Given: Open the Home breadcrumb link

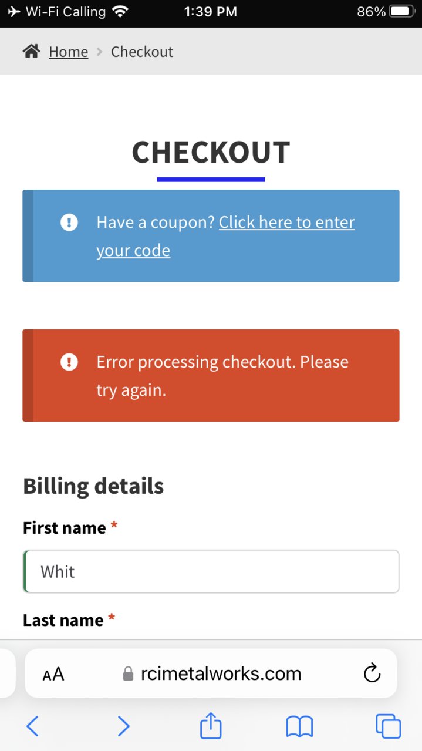Looking at the screenshot, I should (68, 52).
